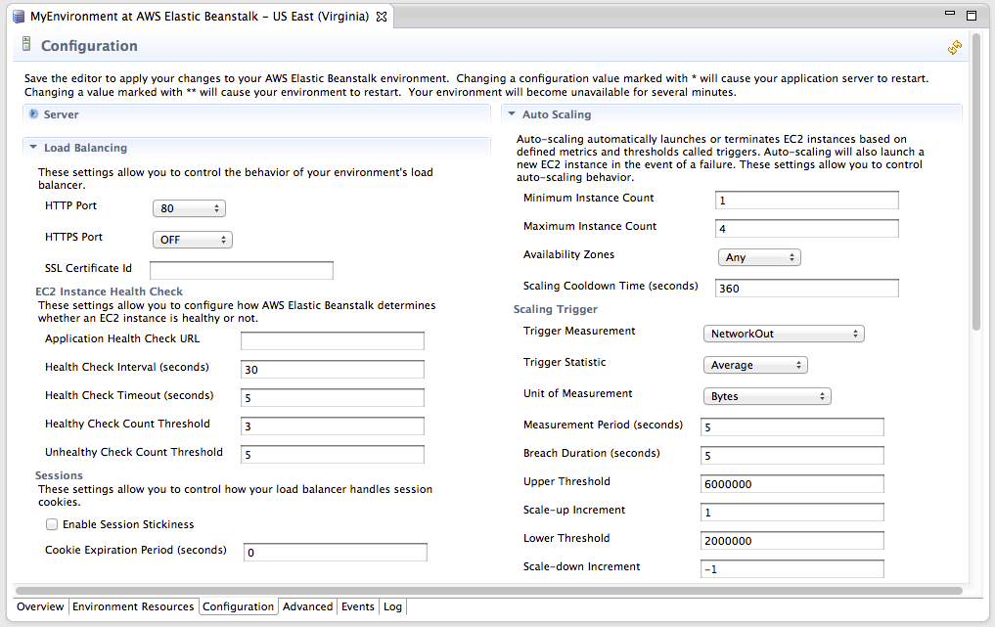This screenshot has height=627, width=995.
Task: Switch to the Log tab
Action: [x=392, y=606]
